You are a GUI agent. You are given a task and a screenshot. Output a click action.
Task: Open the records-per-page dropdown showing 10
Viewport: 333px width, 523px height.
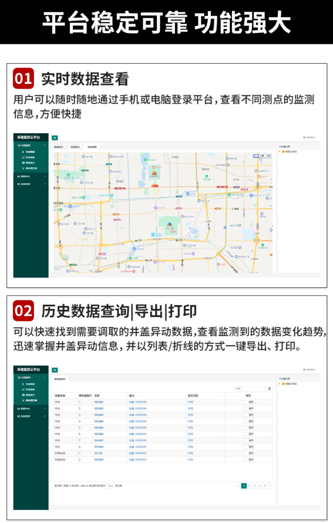pos(110,486)
